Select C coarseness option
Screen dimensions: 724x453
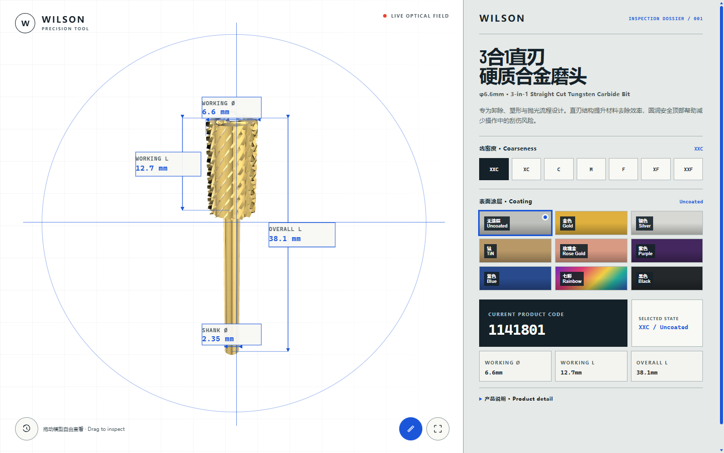point(559,169)
